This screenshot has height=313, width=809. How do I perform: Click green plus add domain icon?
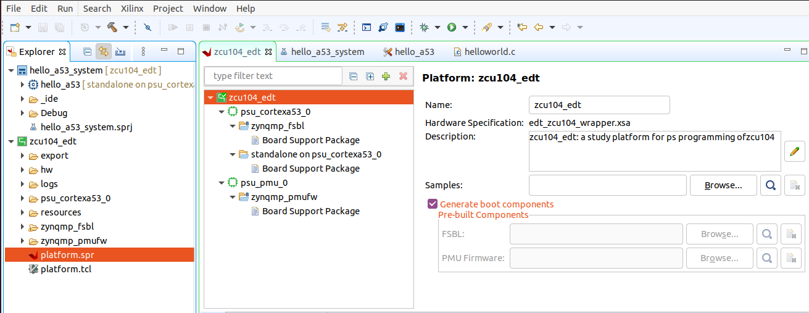click(x=386, y=77)
